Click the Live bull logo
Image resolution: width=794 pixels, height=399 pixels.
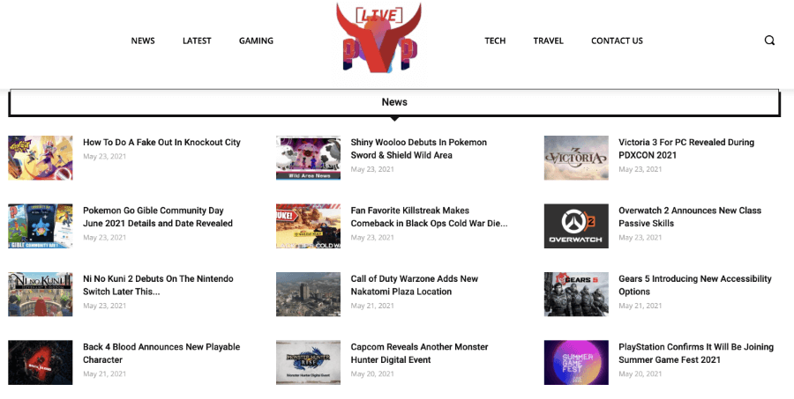point(378,38)
